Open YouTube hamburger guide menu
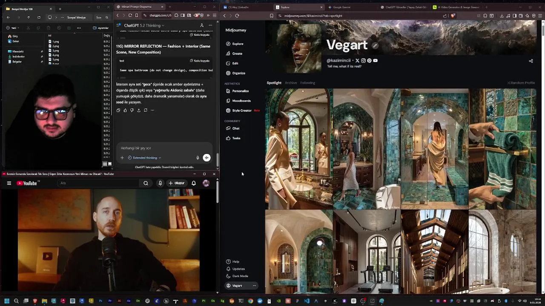The height and width of the screenshot is (306, 545). (9, 183)
